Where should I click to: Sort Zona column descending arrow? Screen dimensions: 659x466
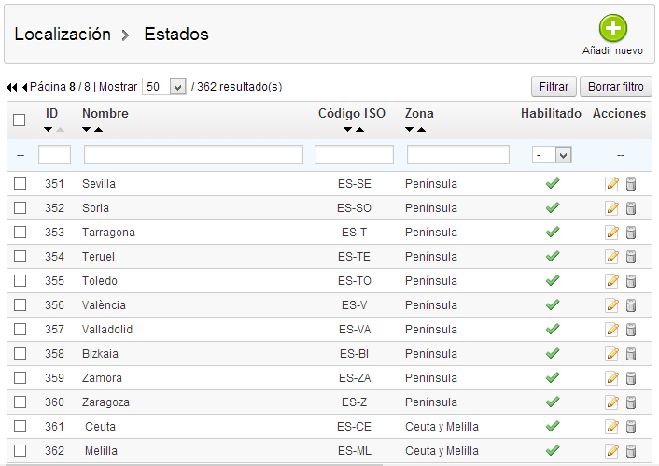point(409,130)
